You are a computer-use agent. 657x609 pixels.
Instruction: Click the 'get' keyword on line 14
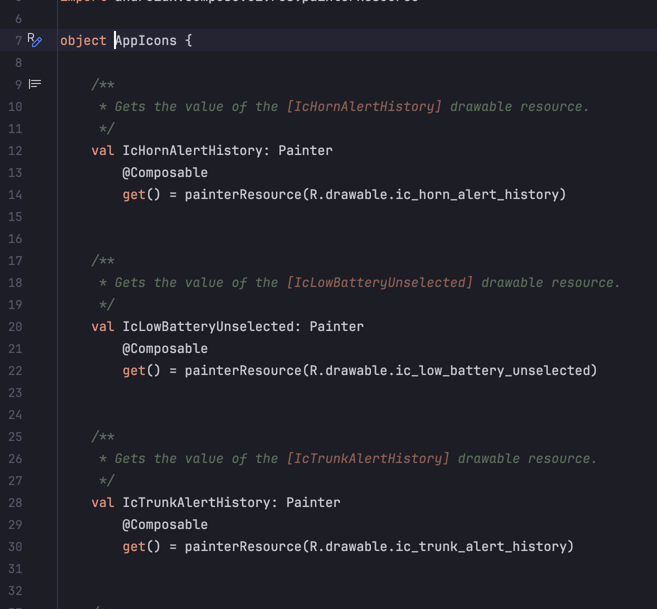coord(134,194)
